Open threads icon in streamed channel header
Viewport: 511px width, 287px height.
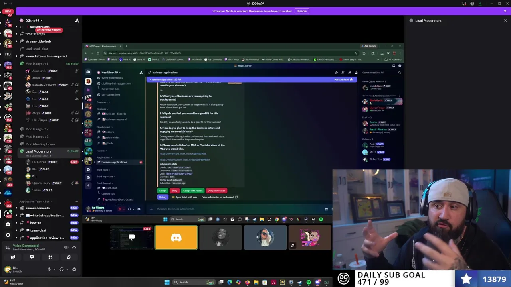pyautogui.click(x=336, y=73)
